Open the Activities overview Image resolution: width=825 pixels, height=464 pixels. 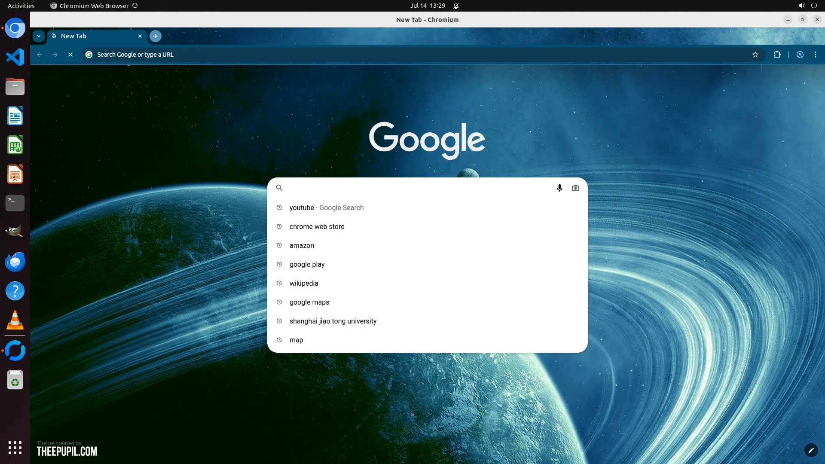(x=21, y=6)
